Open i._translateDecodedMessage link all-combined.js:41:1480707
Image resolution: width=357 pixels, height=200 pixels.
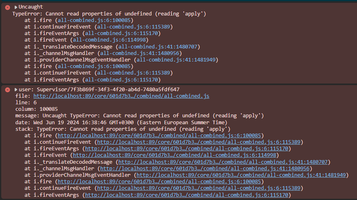pyautogui.click(x=158, y=47)
